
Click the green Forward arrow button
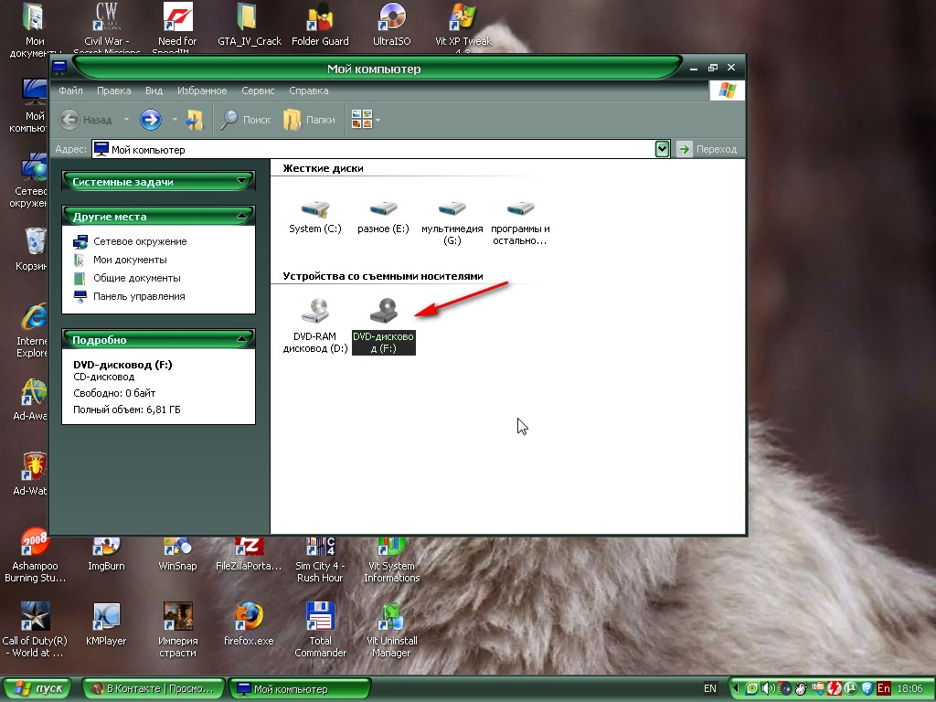[151, 120]
